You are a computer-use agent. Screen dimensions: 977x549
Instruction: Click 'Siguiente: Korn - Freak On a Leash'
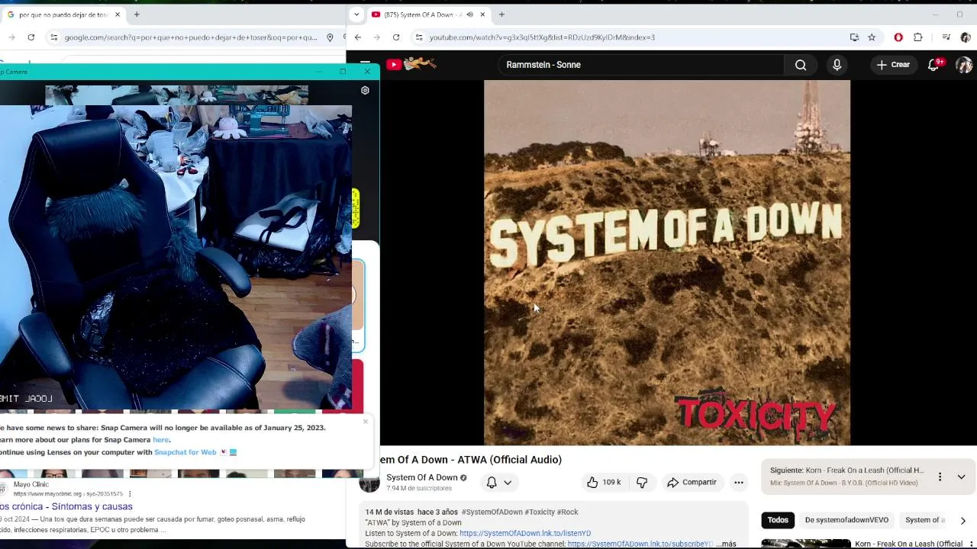tap(846, 470)
